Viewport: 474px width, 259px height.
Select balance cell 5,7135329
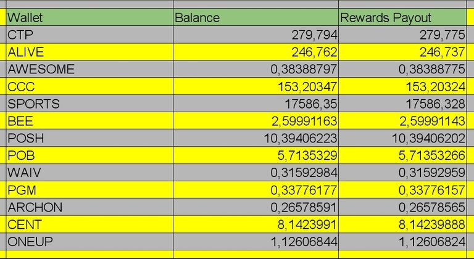pyautogui.click(x=256, y=155)
